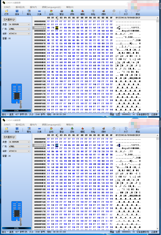Click chip socket illustration in lower window
Screen dimensions: 161x235
17,213
